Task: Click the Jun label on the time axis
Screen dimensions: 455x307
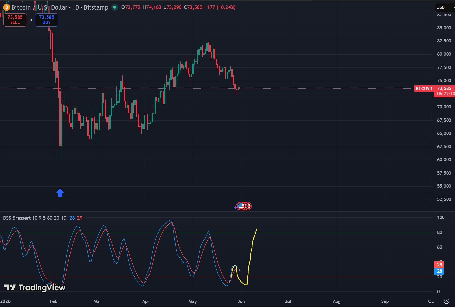Action: click(x=241, y=301)
